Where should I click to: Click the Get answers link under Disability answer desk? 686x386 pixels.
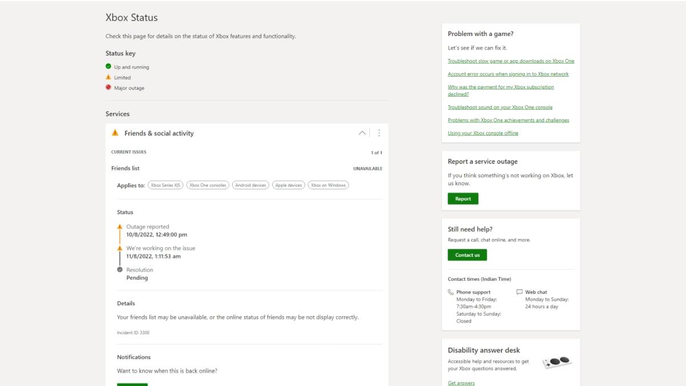[461, 383]
